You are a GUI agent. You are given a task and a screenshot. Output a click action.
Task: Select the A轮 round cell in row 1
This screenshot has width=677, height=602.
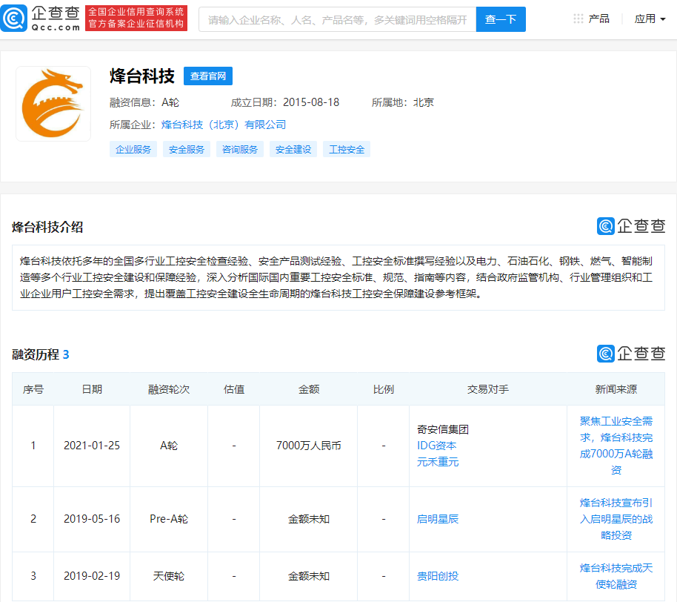pos(169,446)
